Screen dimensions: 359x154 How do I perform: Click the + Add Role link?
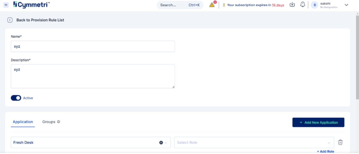[x=325, y=151]
